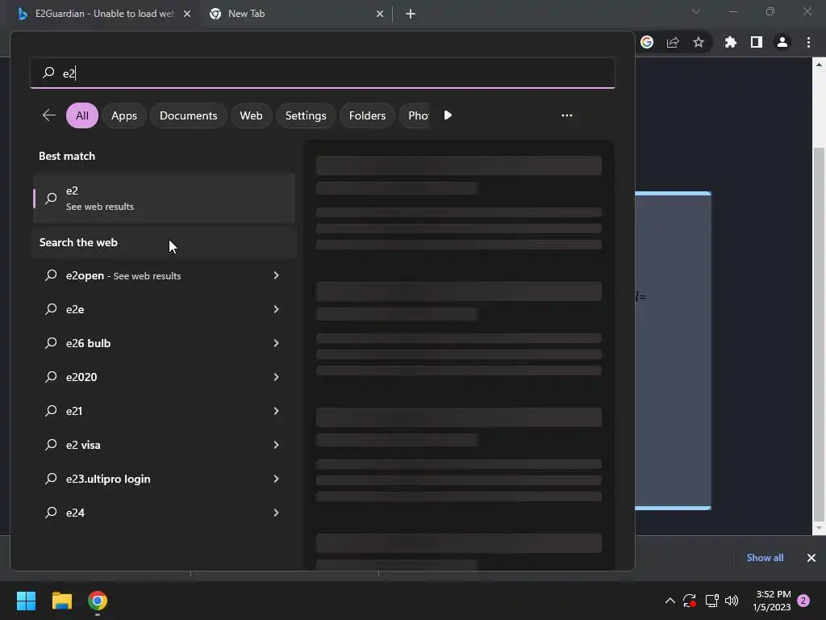Close the E2Guardian tab
Screen dimensions: 826x620
[x=187, y=14]
